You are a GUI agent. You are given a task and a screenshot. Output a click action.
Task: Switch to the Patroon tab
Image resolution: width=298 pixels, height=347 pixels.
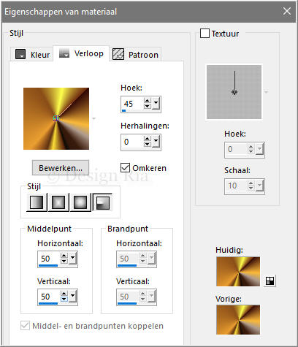[x=135, y=54]
